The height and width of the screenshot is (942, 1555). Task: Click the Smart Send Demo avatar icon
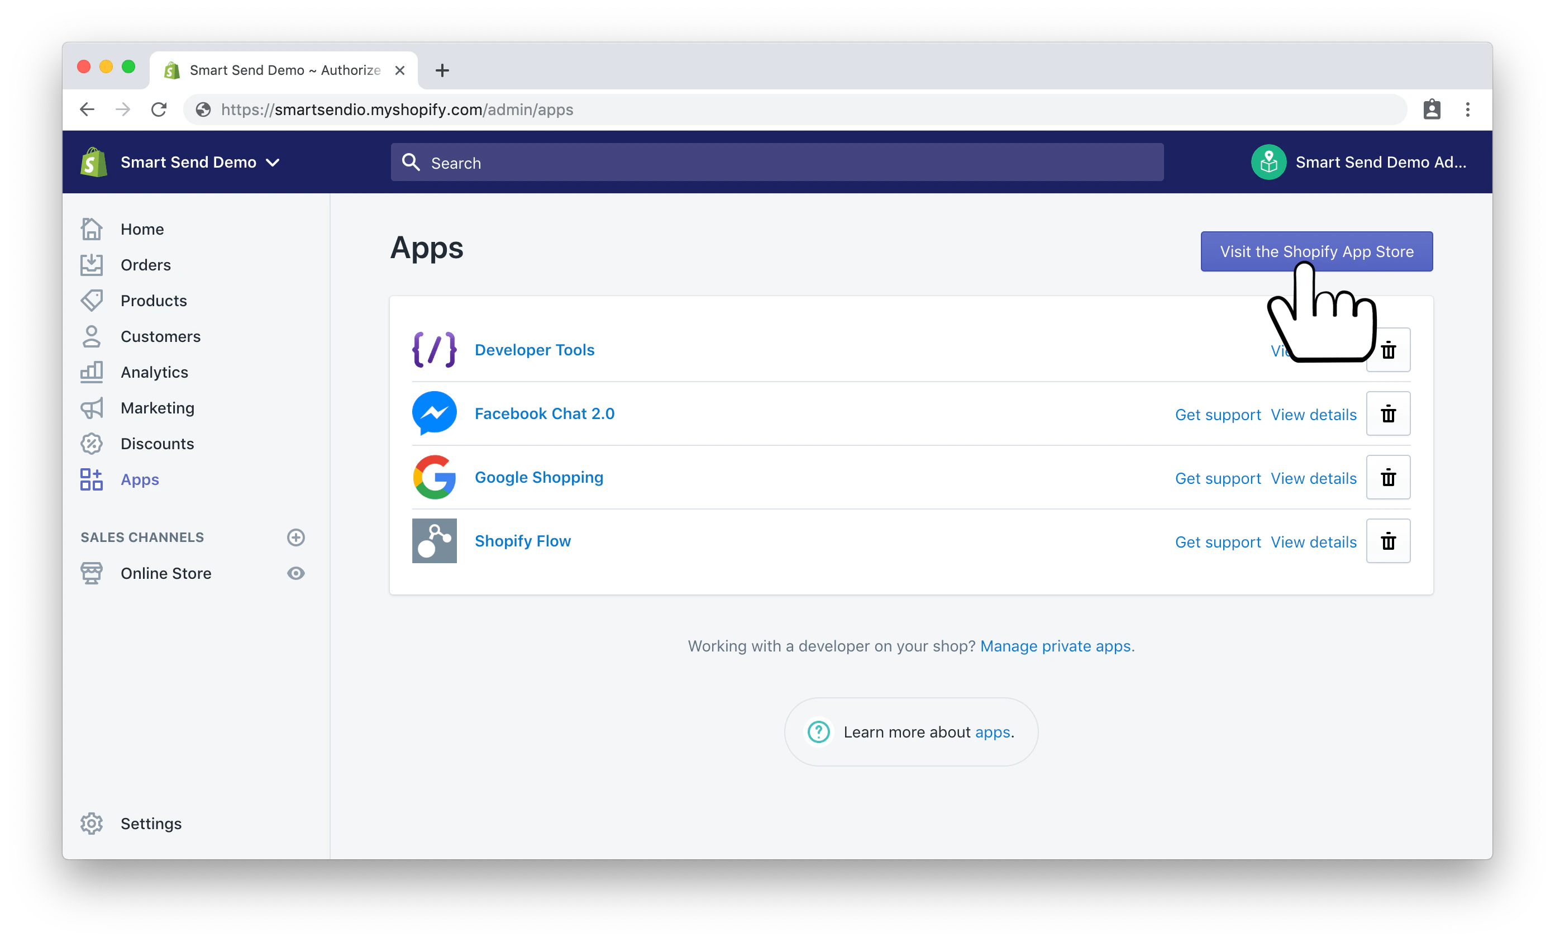pos(1268,162)
